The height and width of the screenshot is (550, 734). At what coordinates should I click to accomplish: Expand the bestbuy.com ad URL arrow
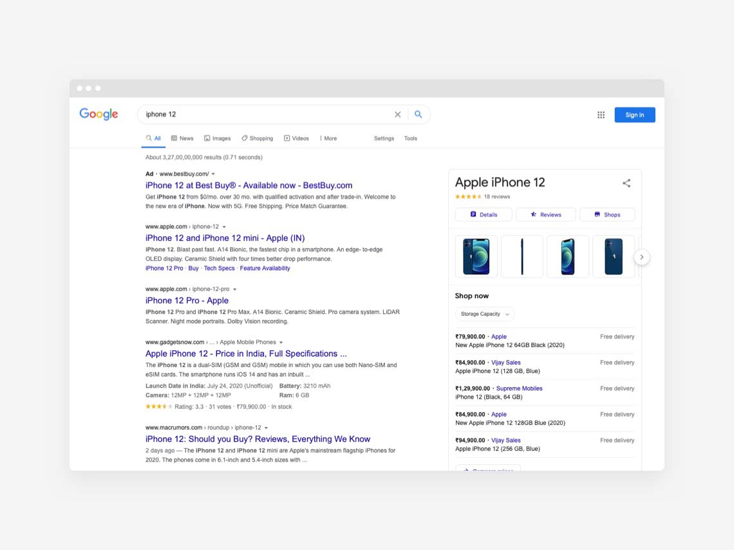[213, 174]
